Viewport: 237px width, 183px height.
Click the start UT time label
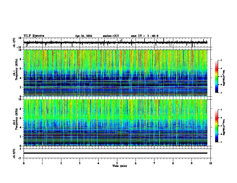coord(145,36)
